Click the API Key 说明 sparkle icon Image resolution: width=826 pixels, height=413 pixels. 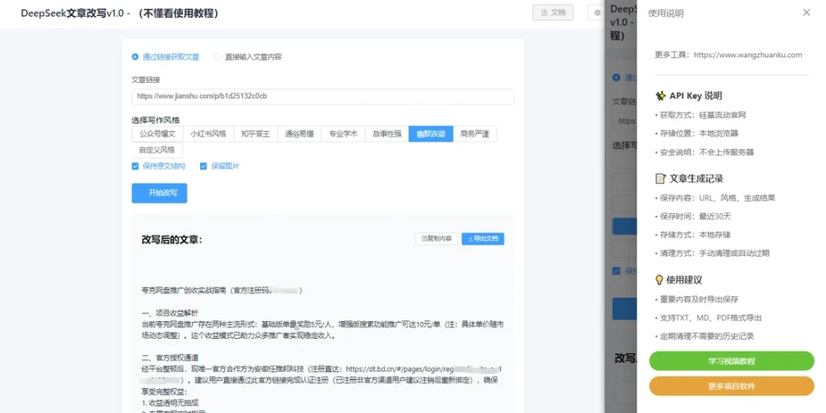pos(660,96)
